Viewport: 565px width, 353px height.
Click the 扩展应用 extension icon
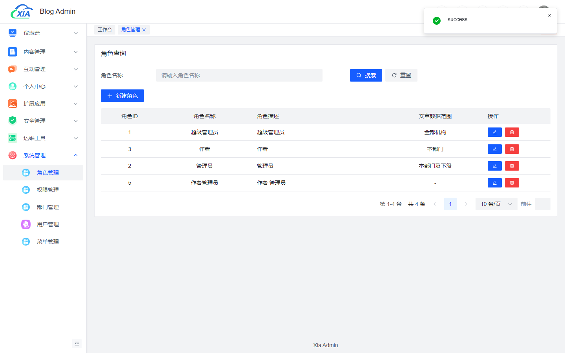[x=13, y=104]
